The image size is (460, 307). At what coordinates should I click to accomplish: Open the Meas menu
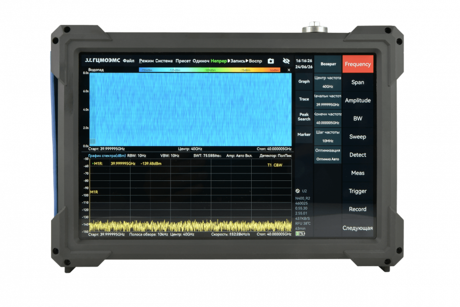[x=357, y=173]
